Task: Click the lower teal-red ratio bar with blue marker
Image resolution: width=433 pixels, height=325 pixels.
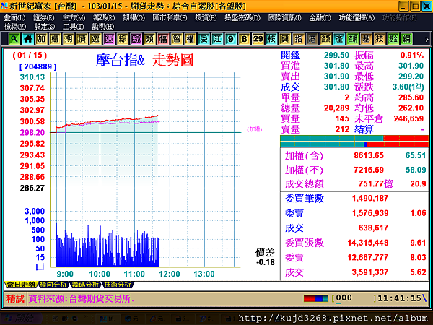Action: (354, 144)
